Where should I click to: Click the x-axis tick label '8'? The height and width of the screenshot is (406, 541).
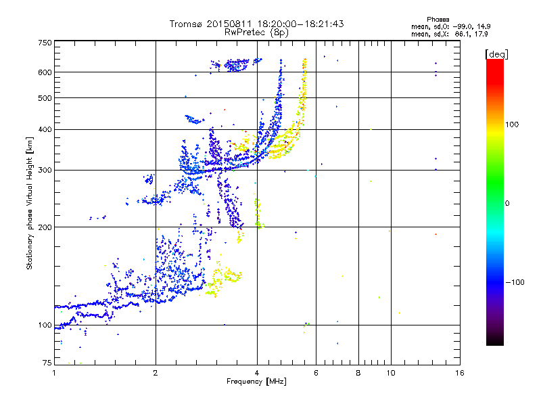(x=358, y=373)
